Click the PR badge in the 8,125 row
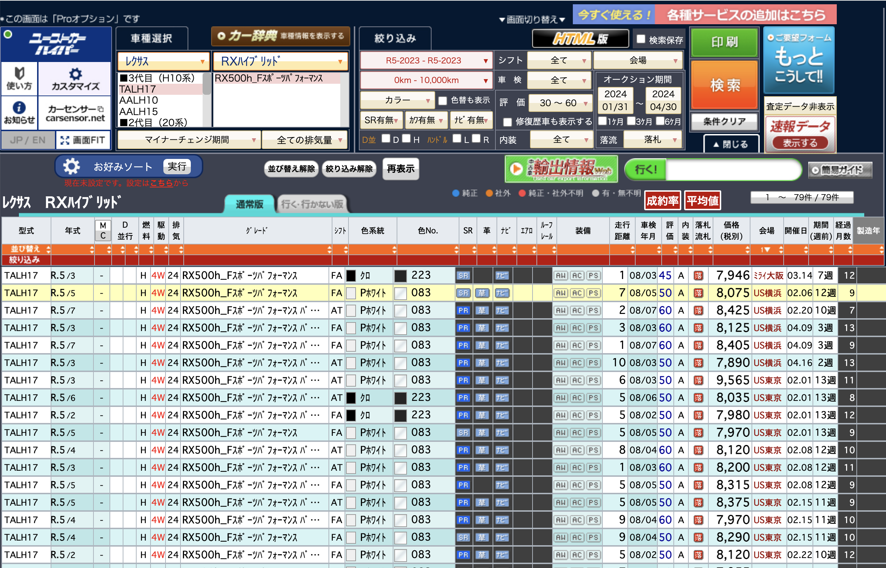Screen dimensions: 886x568 (463, 328)
